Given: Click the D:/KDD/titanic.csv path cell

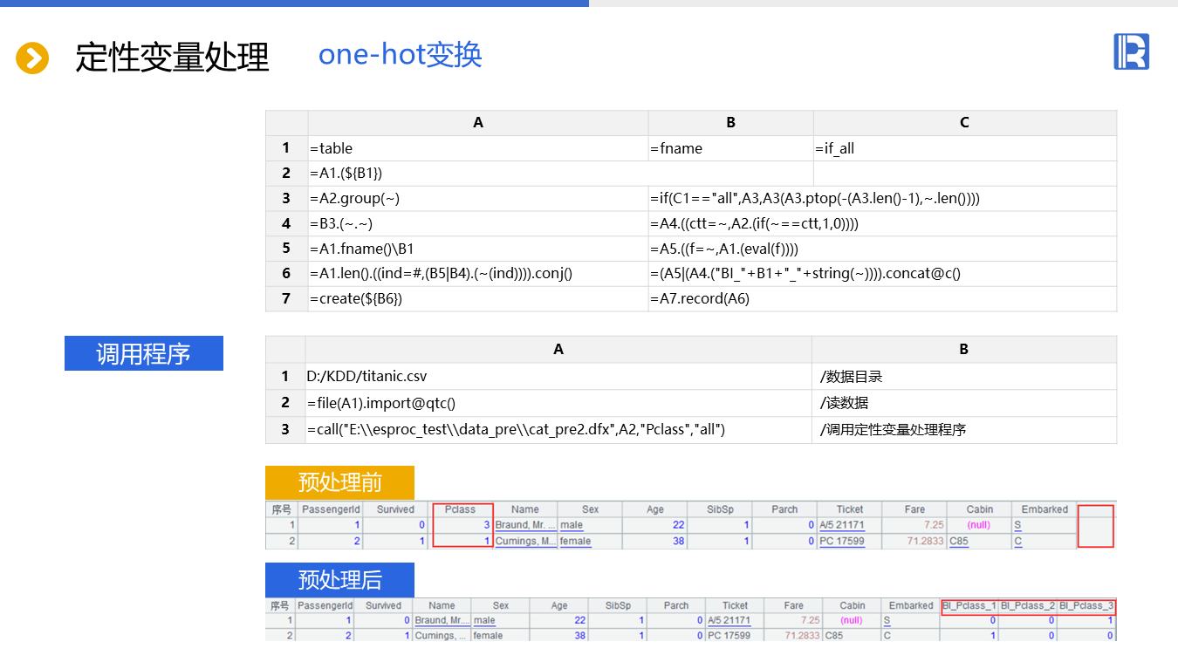Looking at the screenshot, I should click(x=558, y=377).
